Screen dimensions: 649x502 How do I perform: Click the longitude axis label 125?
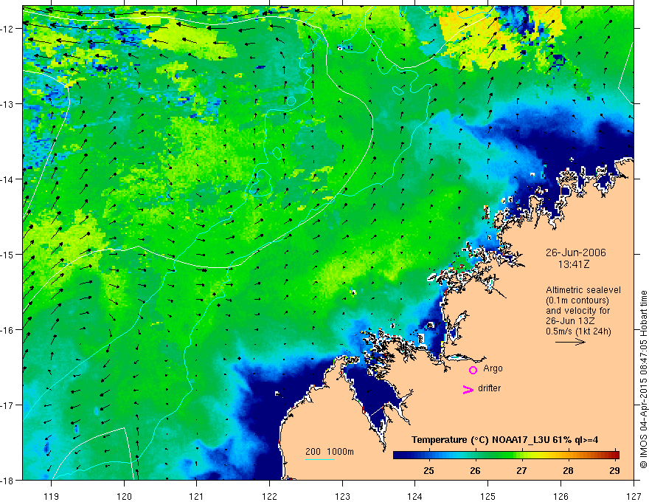[488, 496]
